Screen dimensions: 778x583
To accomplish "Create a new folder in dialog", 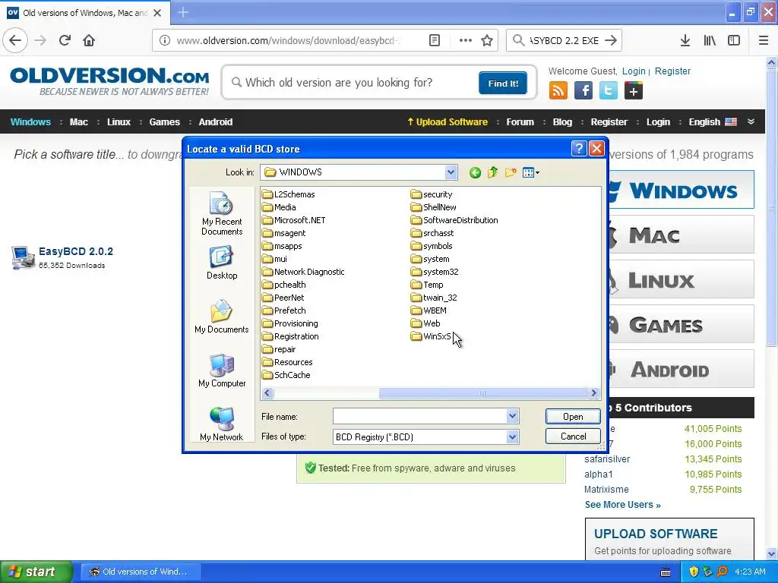I will click(511, 172).
